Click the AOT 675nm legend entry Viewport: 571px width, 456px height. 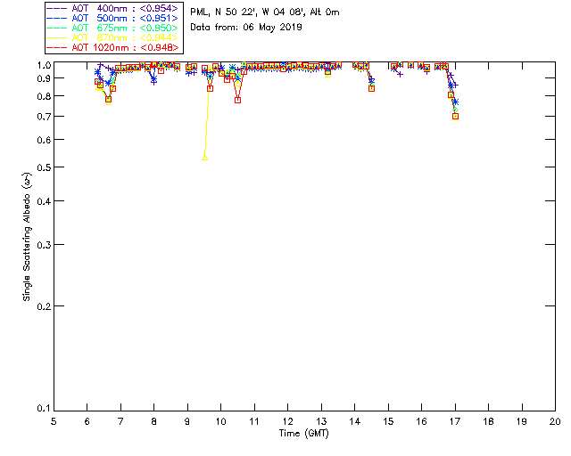113,28
